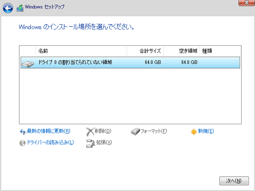
Task: Click the 削除(D) delete link
Action: pos(103,131)
